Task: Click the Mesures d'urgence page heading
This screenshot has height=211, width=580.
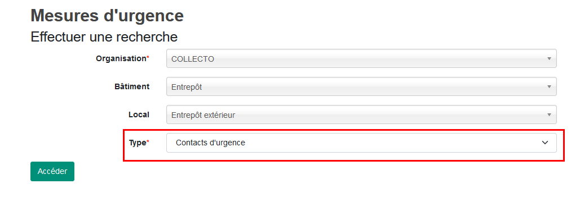Action: click(x=107, y=16)
